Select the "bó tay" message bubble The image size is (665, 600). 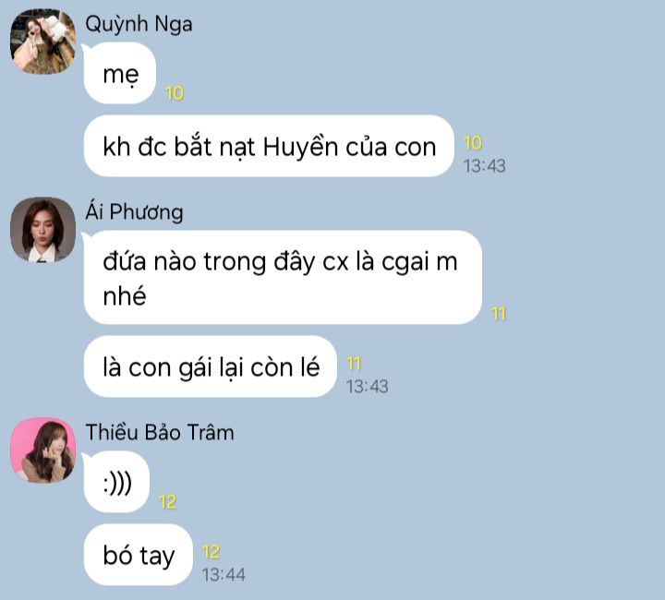(139, 555)
